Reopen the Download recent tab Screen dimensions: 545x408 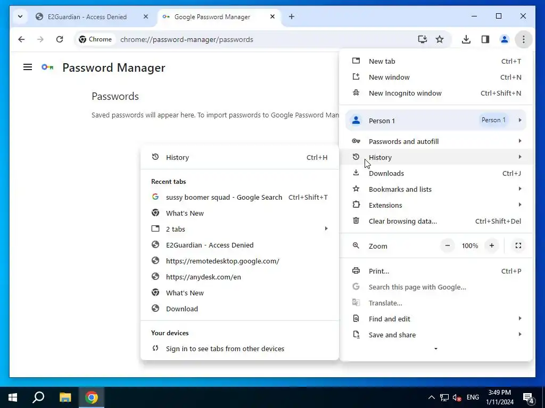(x=240, y=309)
